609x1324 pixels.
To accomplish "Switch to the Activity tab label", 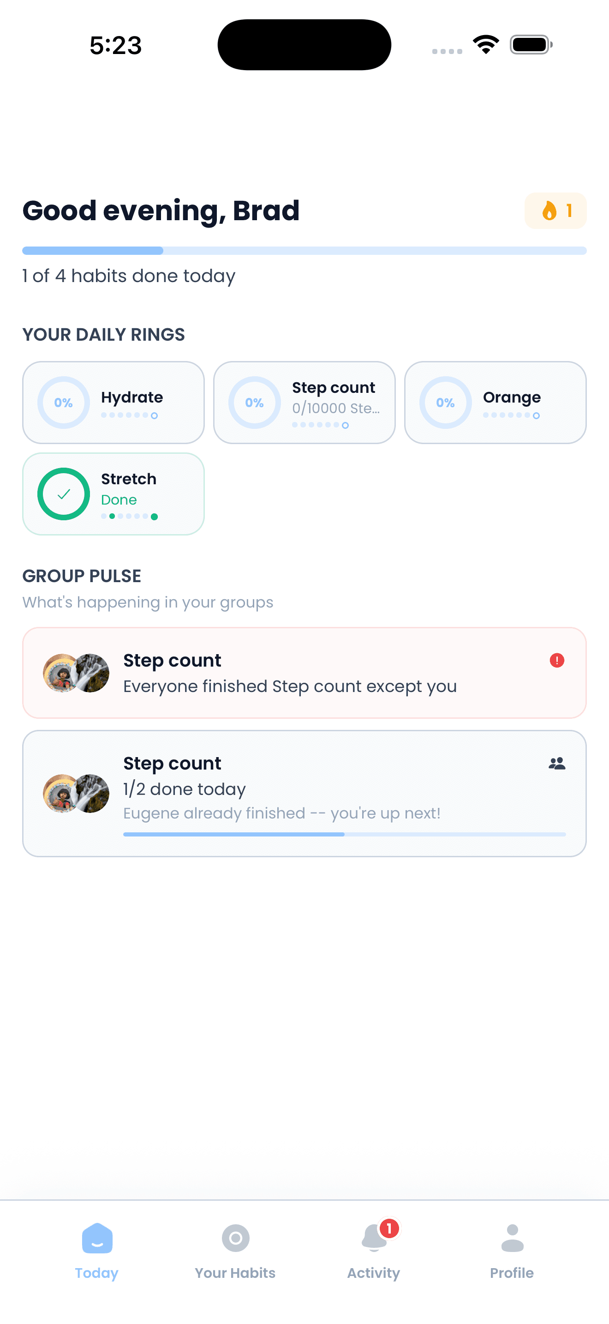I will point(374,1273).
